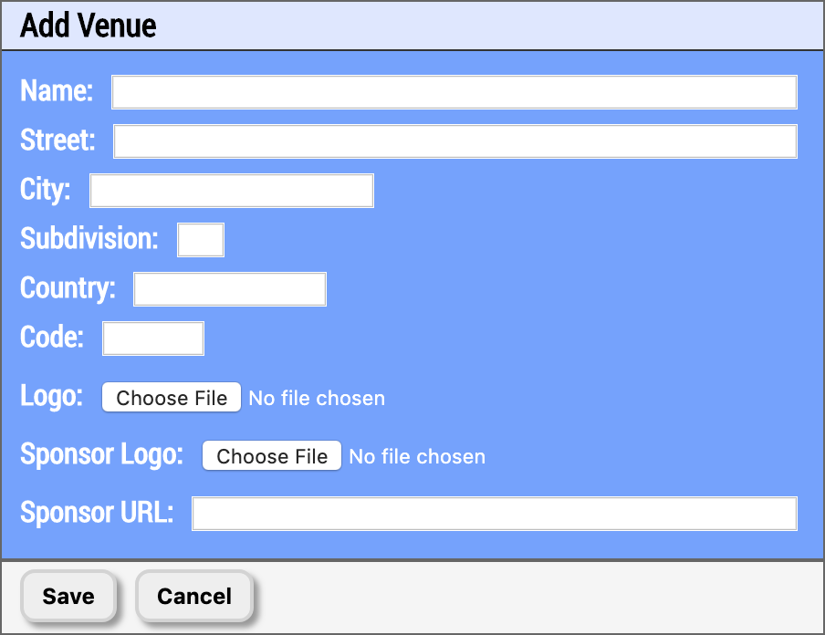
Task: Click 'No file chosen' beside Sponsor Logo
Action: pyautogui.click(x=417, y=455)
